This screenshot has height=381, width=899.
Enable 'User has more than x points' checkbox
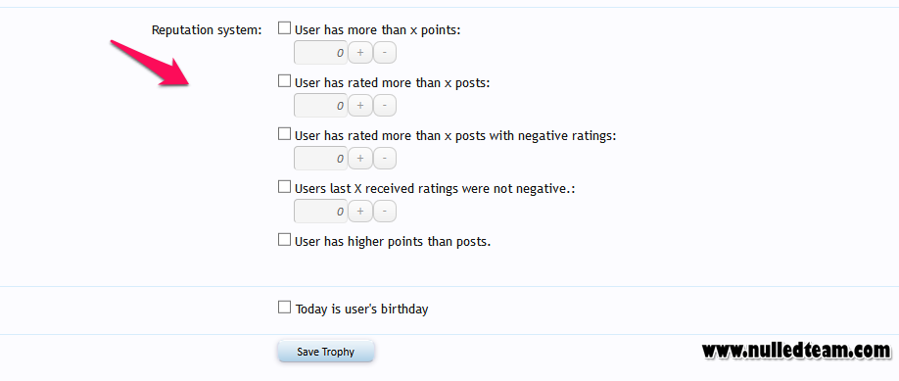coord(284,28)
